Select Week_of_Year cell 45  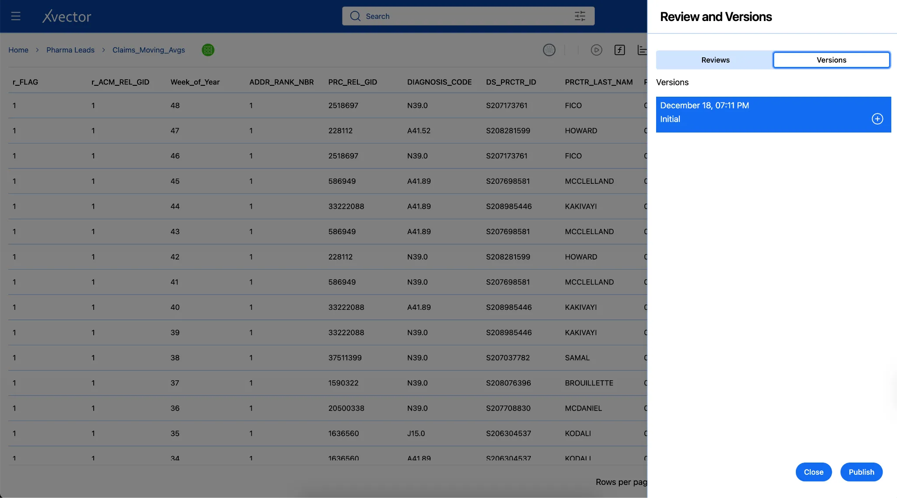(175, 181)
